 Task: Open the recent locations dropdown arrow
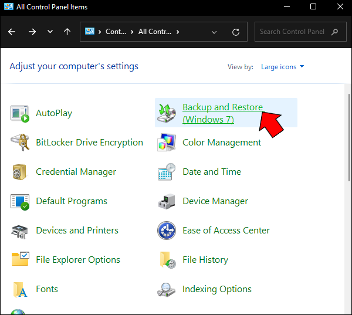50,32
